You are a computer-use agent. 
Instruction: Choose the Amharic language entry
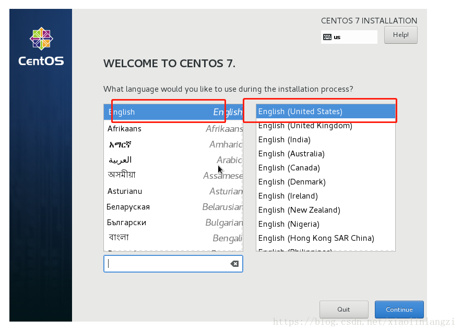click(173, 144)
